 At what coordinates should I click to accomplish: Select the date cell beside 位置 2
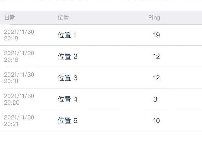(19, 56)
